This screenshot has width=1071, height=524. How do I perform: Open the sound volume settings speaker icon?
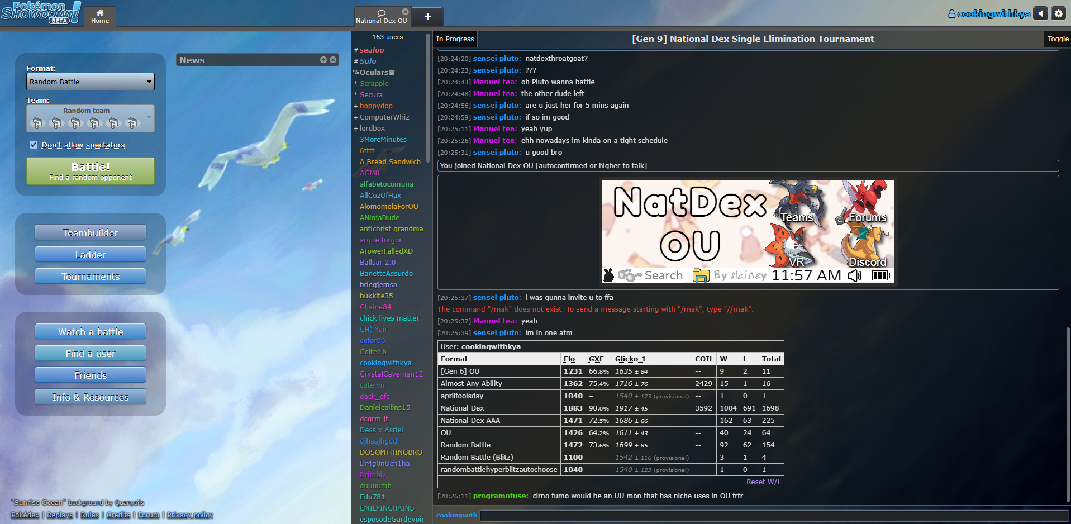1040,13
